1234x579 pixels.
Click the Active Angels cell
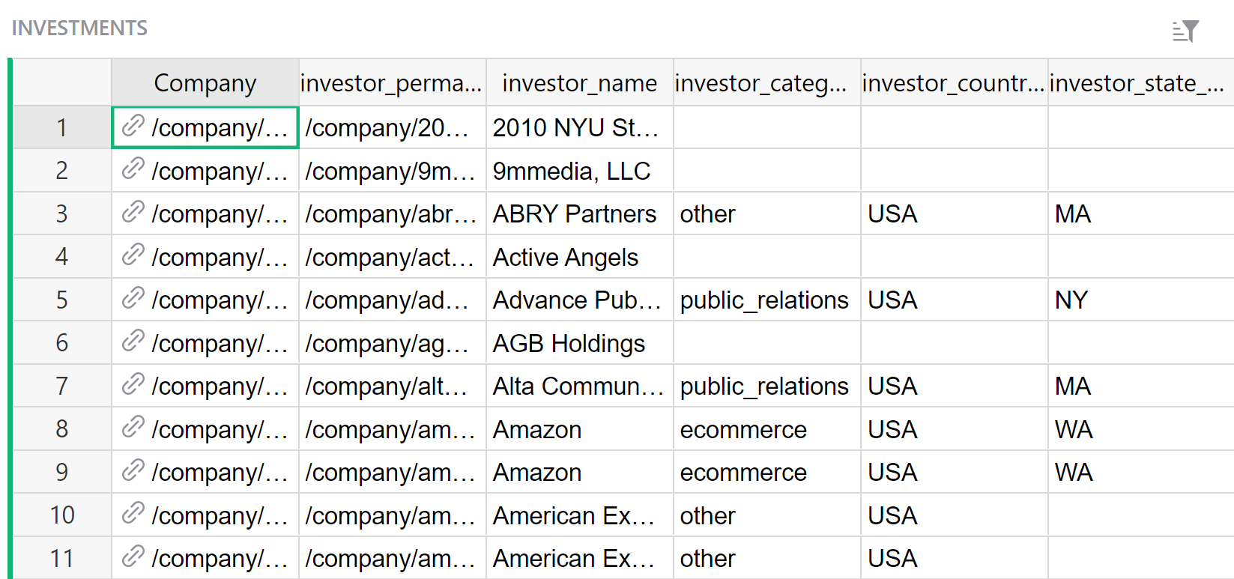click(566, 258)
